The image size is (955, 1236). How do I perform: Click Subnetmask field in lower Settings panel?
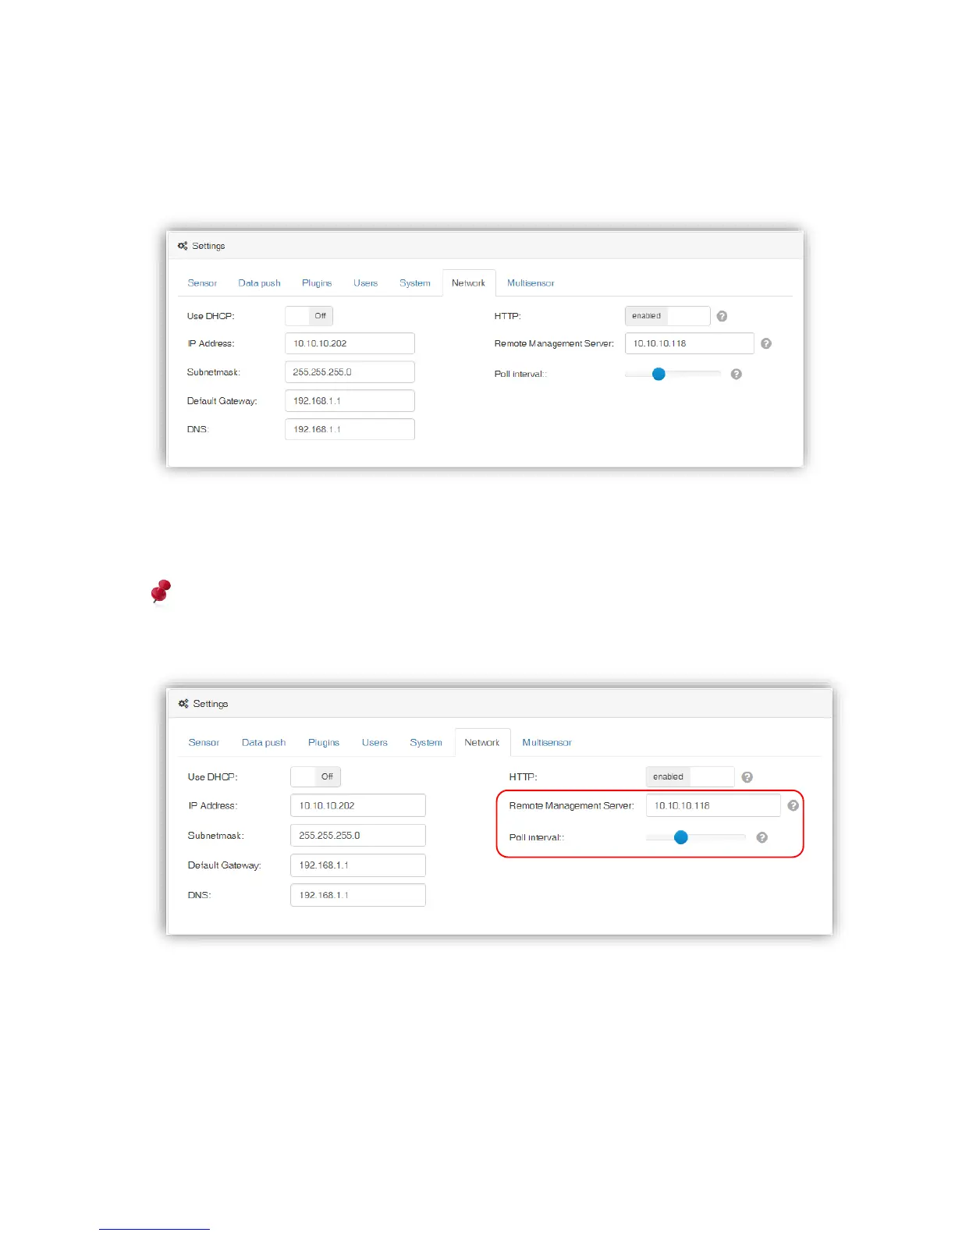358,835
